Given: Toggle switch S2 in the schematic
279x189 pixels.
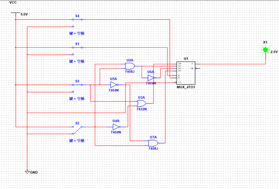Looking at the screenshot, I should tap(77, 130).
